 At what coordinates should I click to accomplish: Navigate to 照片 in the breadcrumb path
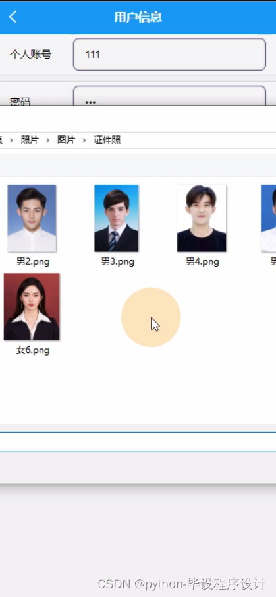pyautogui.click(x=29, y=140)
